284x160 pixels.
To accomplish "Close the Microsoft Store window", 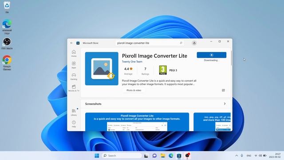I will click(x=228, y=41).
